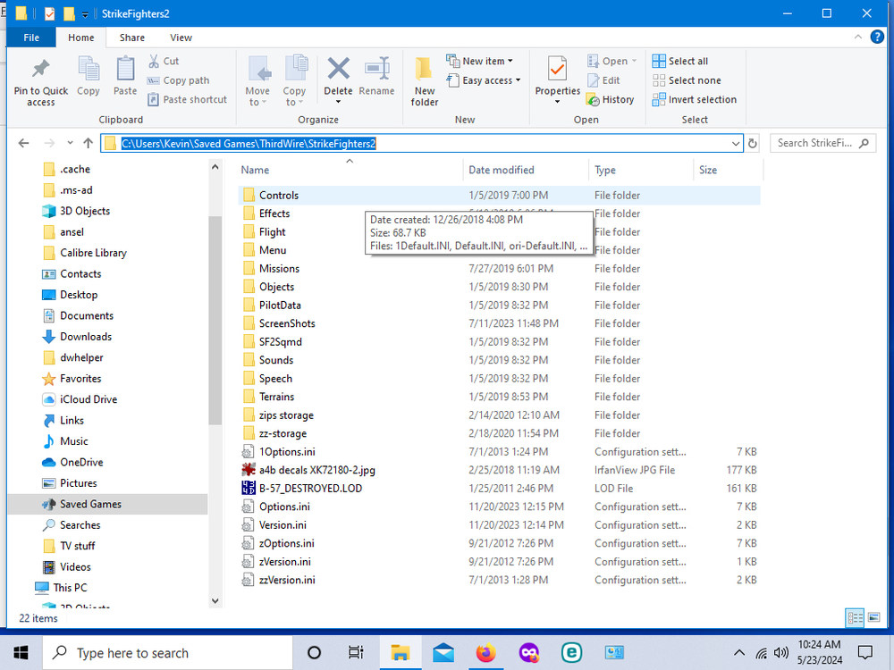Click Pin to Quick access icon
894x670 pixels.
click(x=40, y=69)
